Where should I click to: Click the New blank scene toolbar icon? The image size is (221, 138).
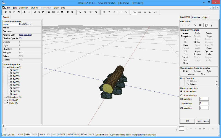coord(14,12)
